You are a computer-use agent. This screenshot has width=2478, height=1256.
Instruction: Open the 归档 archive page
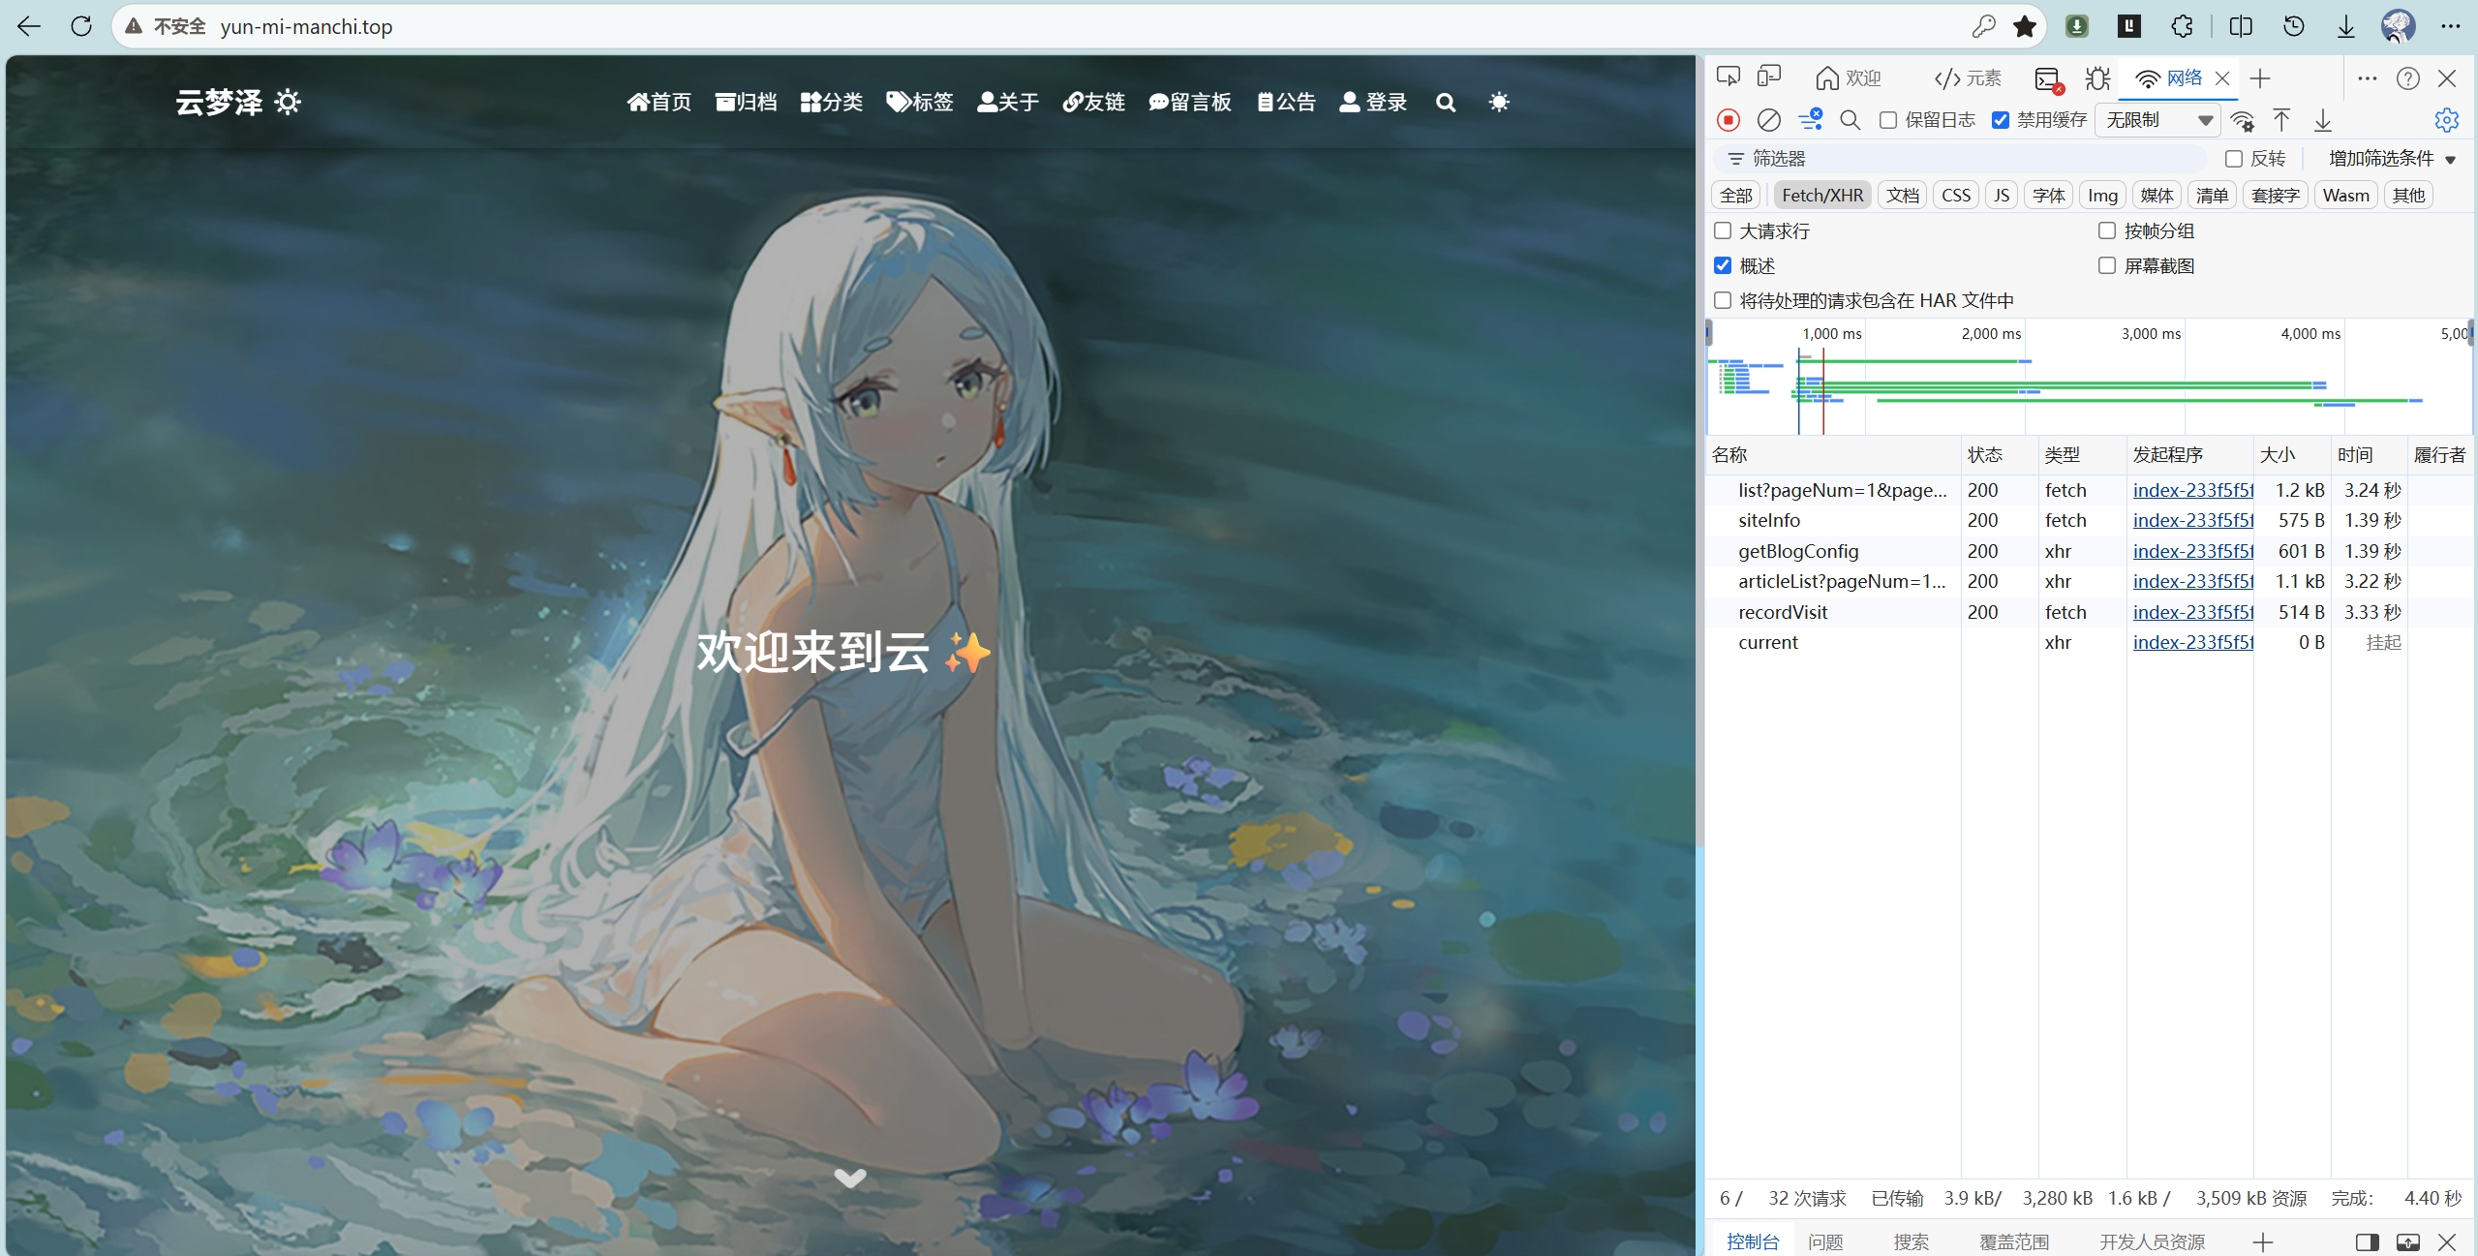[x=747, y=102]
